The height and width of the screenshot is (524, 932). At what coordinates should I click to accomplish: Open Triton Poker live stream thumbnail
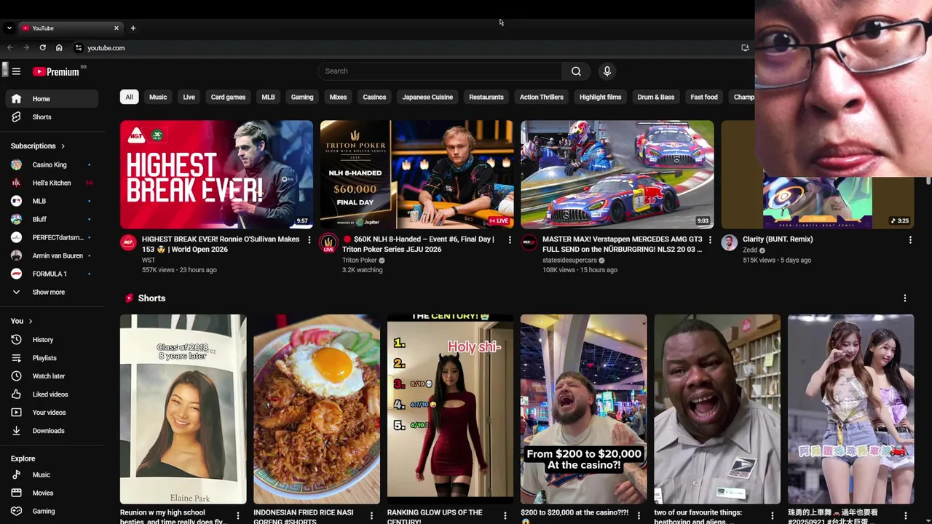click(416, 175)
